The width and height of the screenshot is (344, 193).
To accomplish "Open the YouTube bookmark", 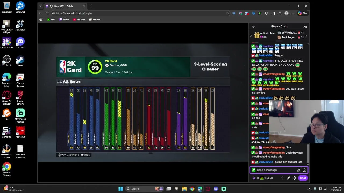I will pos(79,20).
